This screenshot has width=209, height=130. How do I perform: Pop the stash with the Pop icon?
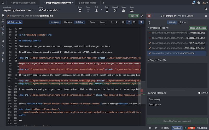(x=132, y=11)
